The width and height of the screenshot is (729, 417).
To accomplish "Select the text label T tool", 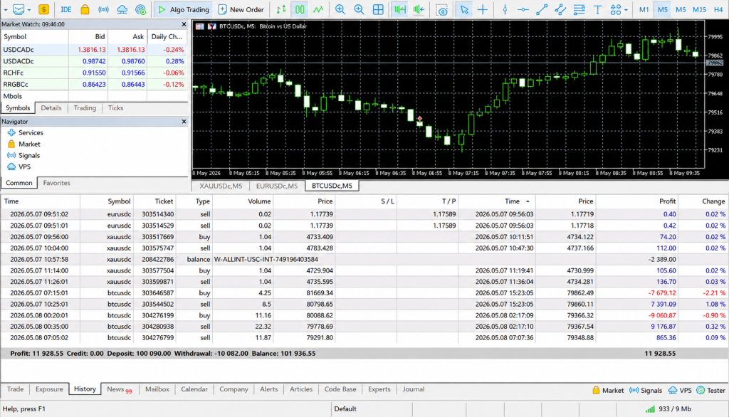I will pyautogui.click(x=597, y=9).
